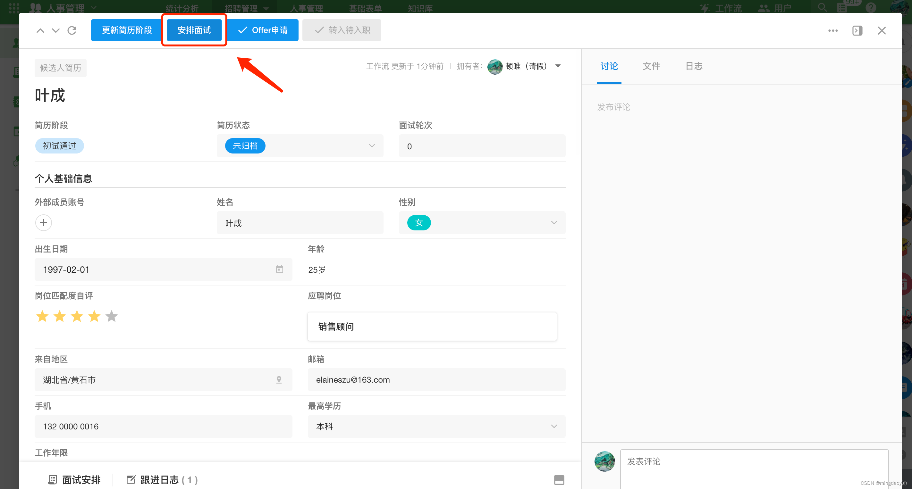Screen dimensions: 912x489
Task: Go to previous record using up arrow
Action: [x=40, y=30]
